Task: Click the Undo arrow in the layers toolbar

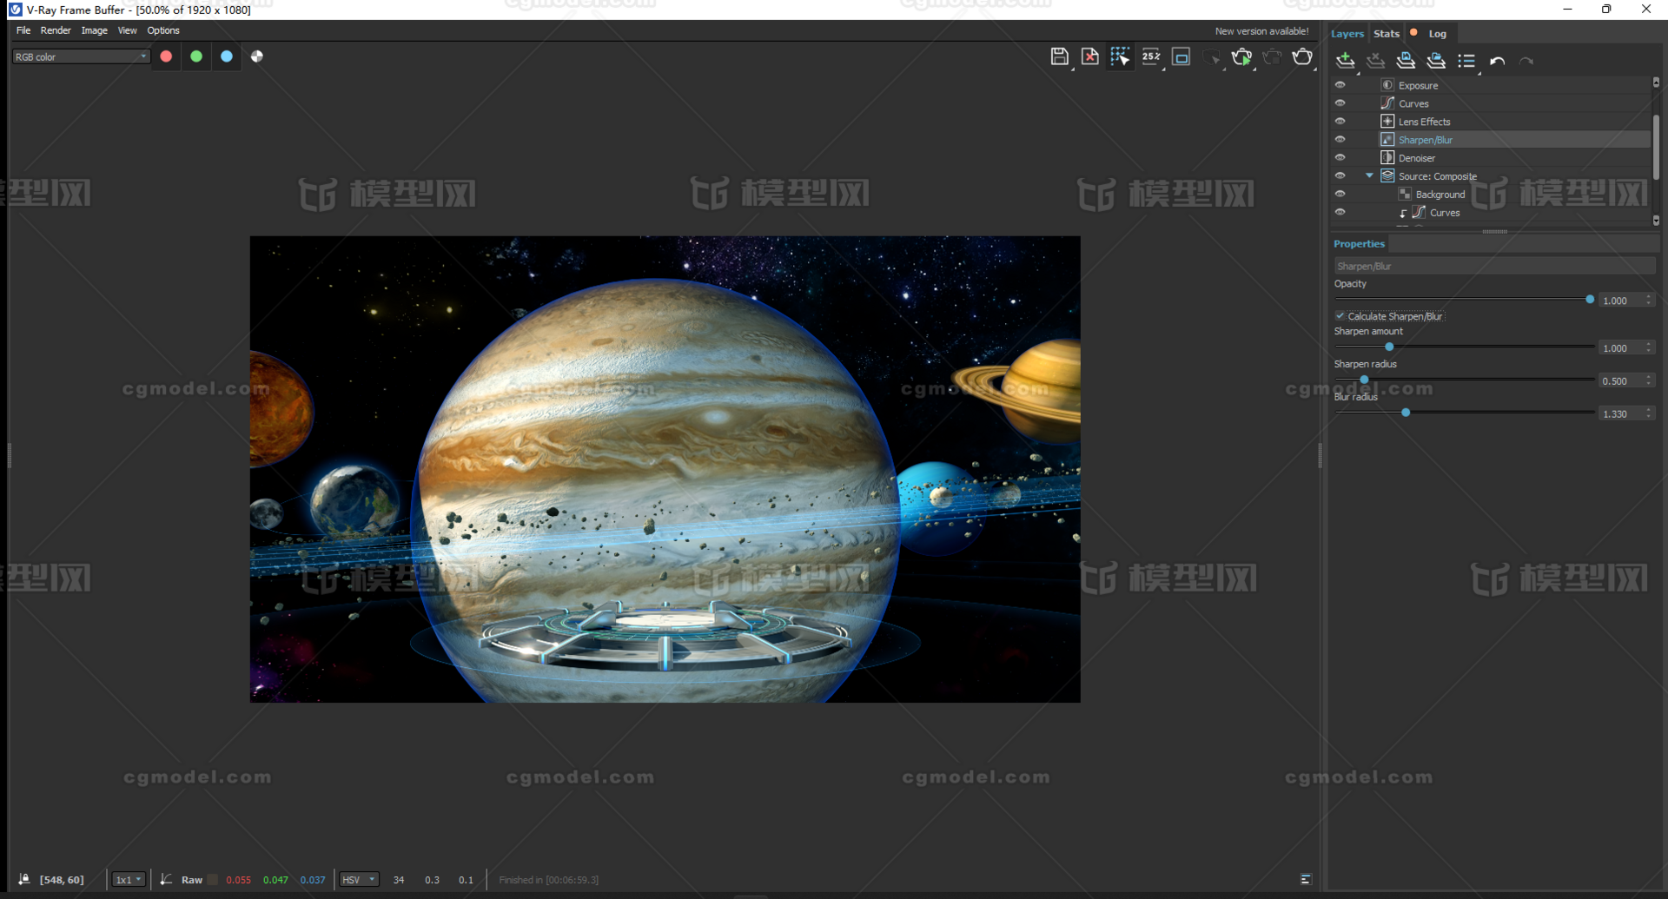Action: click(1497, 61)
